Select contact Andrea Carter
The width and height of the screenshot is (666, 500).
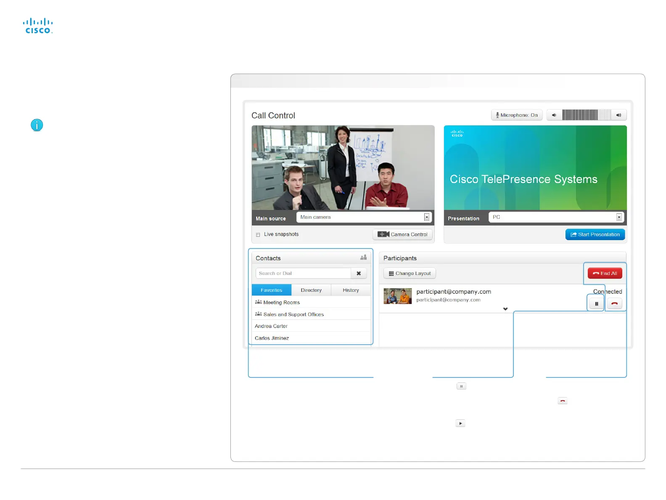click(x=311, y=326)
